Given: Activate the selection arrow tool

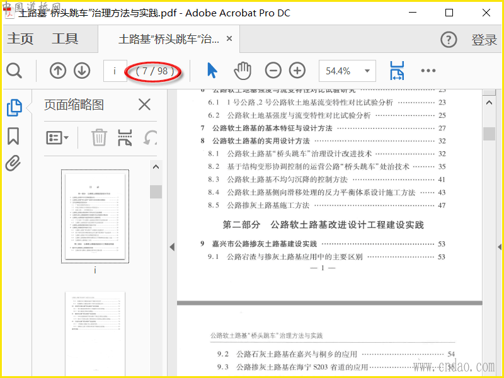Looking at the screenshot, I should tap(212, 71).
